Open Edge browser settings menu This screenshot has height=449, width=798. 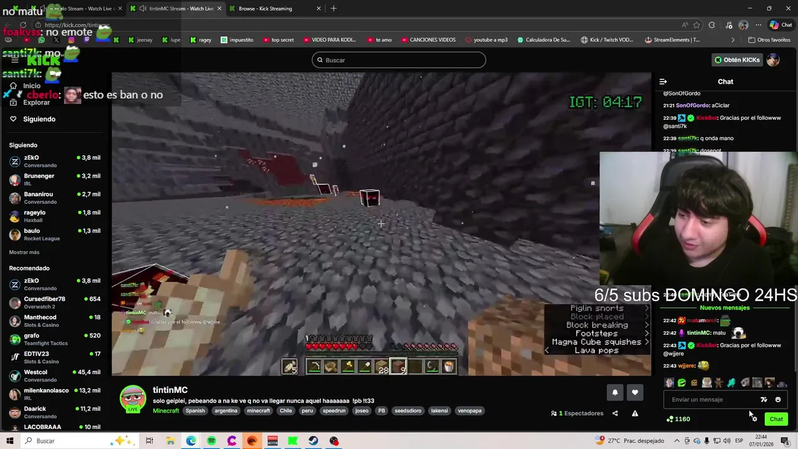(757, 25)
